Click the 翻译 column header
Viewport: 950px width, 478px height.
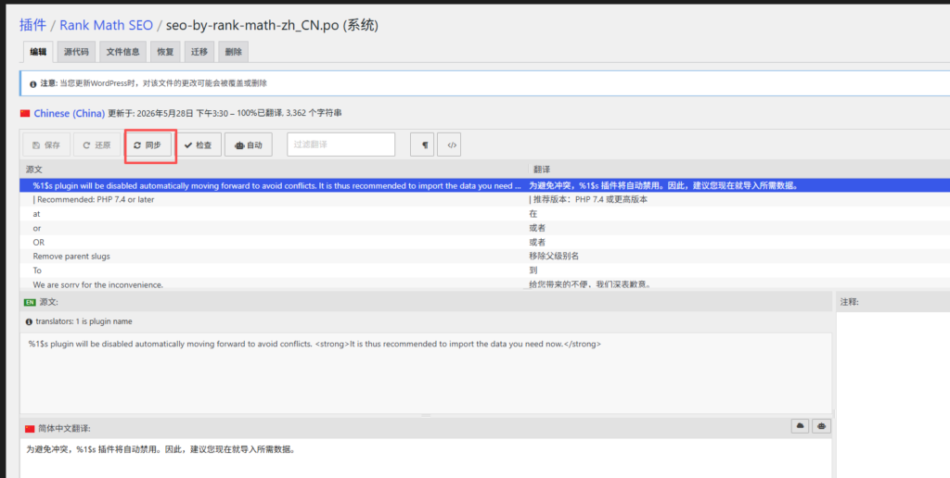click(541, 170)
